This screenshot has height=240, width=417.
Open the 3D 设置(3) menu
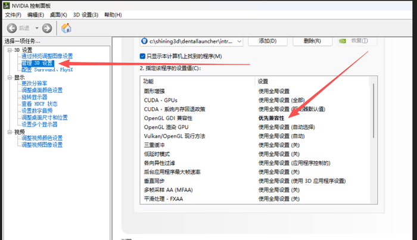[86, 15]
